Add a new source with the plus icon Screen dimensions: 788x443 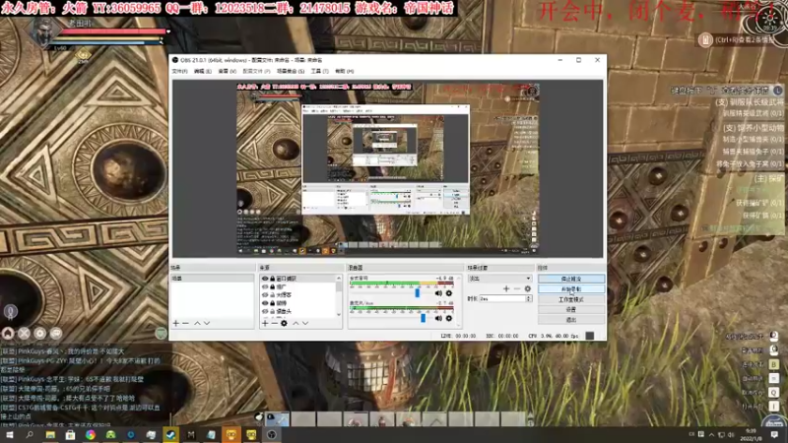pos(265,323)
